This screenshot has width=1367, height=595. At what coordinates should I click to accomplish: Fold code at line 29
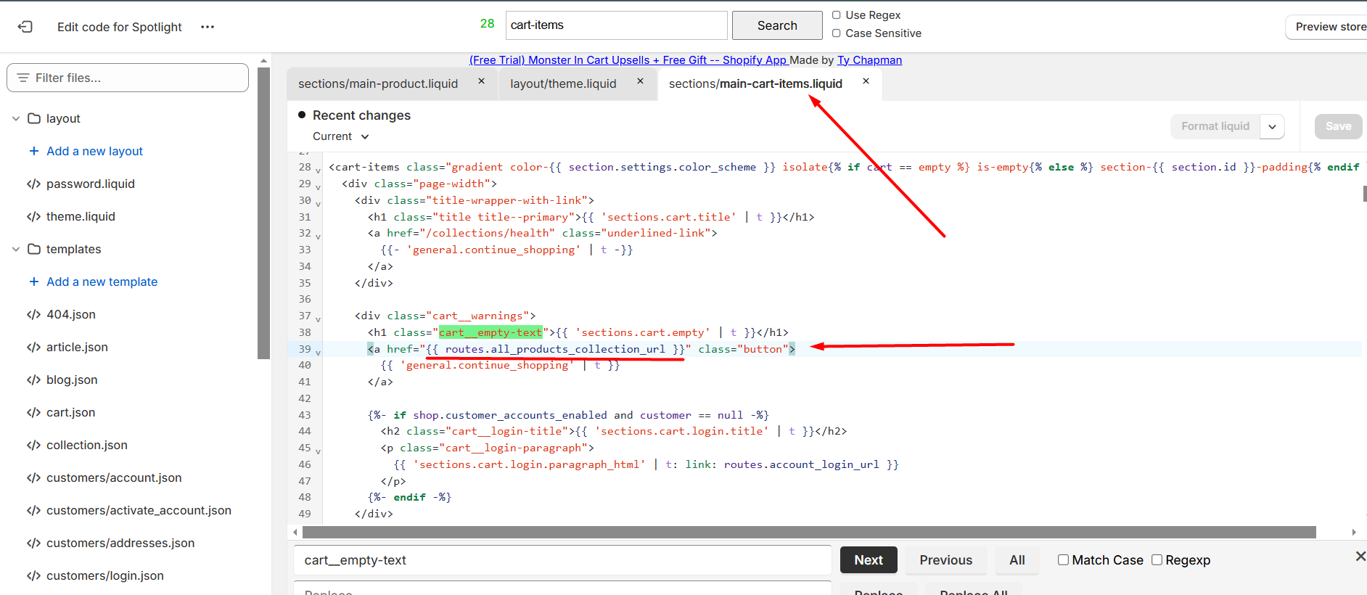(318, 186)
